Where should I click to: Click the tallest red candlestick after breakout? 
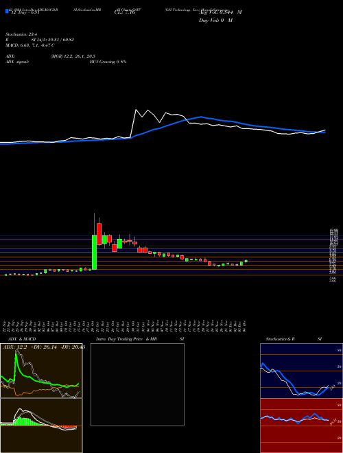[x=99, y=234]
